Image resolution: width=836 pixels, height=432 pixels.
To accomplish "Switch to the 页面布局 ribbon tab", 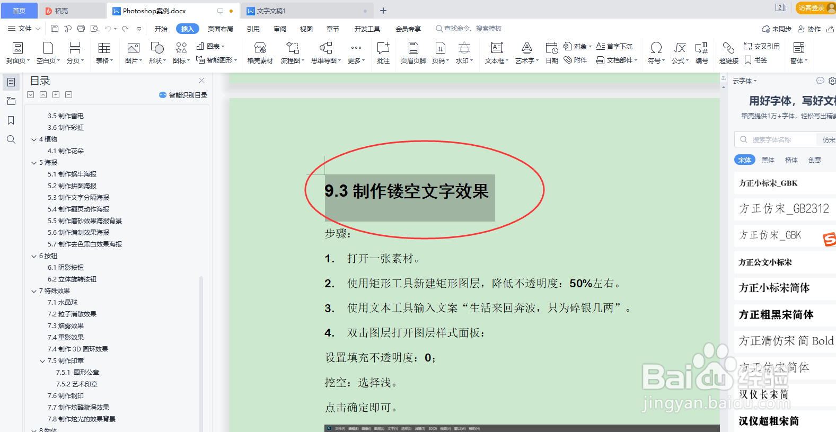I will pos(221,29).
